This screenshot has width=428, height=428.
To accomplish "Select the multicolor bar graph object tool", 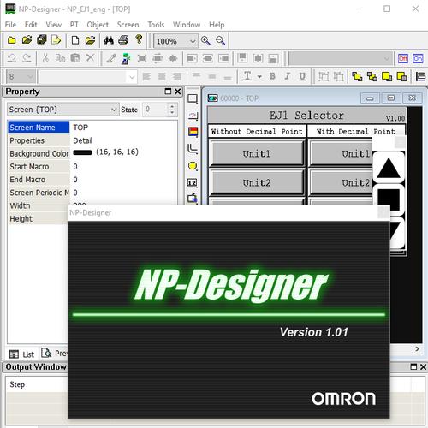I will pyautogui.click(x=193, y=132).
